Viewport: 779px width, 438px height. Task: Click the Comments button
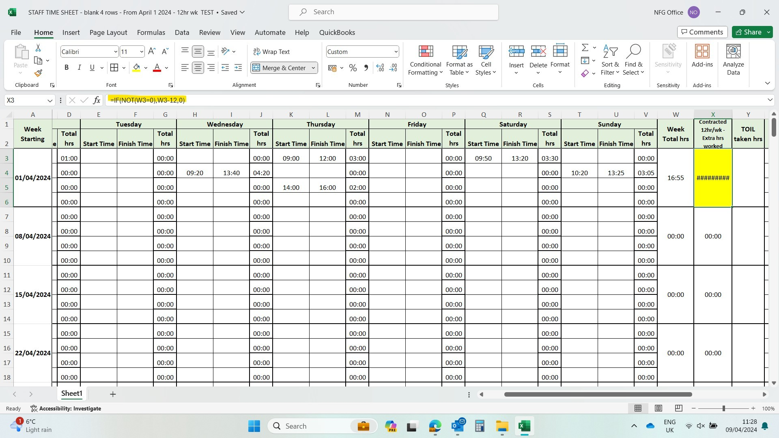pyautogui.click(x=702, y=32)
